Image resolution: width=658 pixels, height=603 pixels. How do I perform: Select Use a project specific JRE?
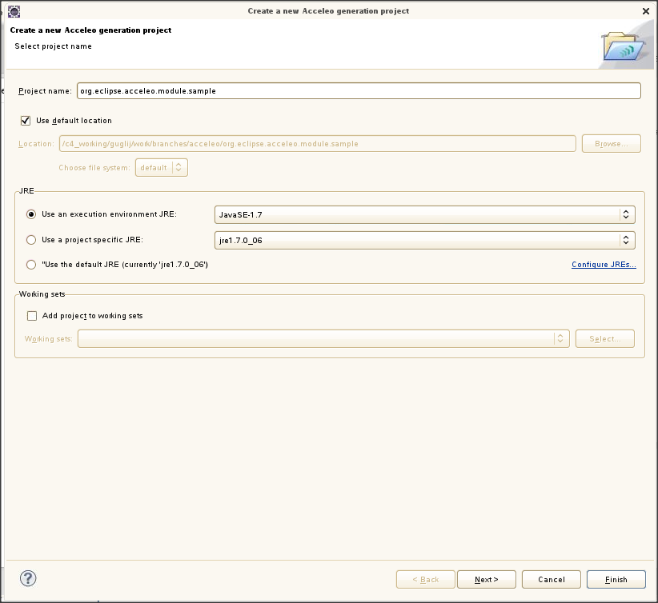point(31,240)
